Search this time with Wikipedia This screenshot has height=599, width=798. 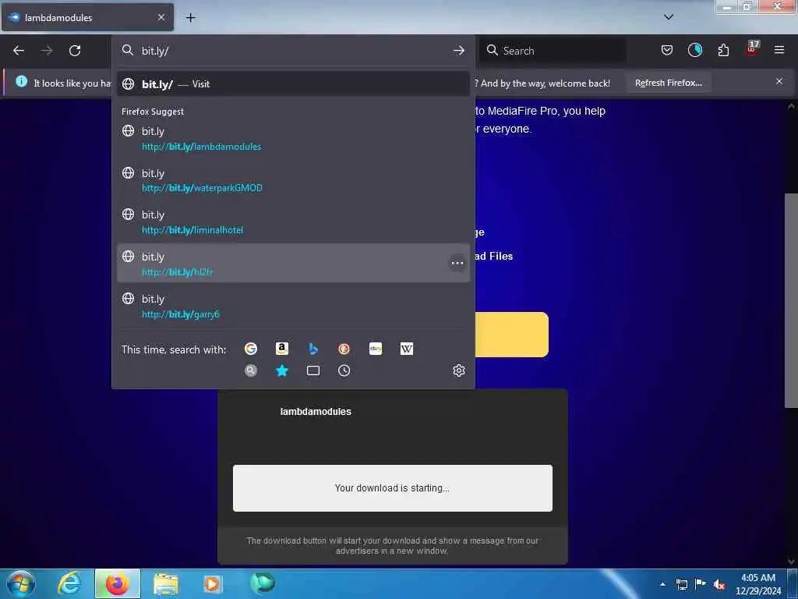[x=407, y=349]
